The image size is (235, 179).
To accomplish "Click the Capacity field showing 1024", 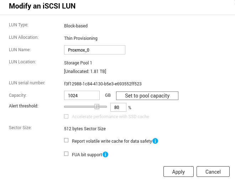I will [x=82, y=95].
